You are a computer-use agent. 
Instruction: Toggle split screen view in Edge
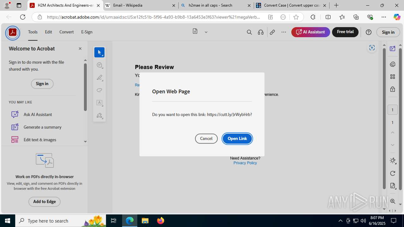328,17
